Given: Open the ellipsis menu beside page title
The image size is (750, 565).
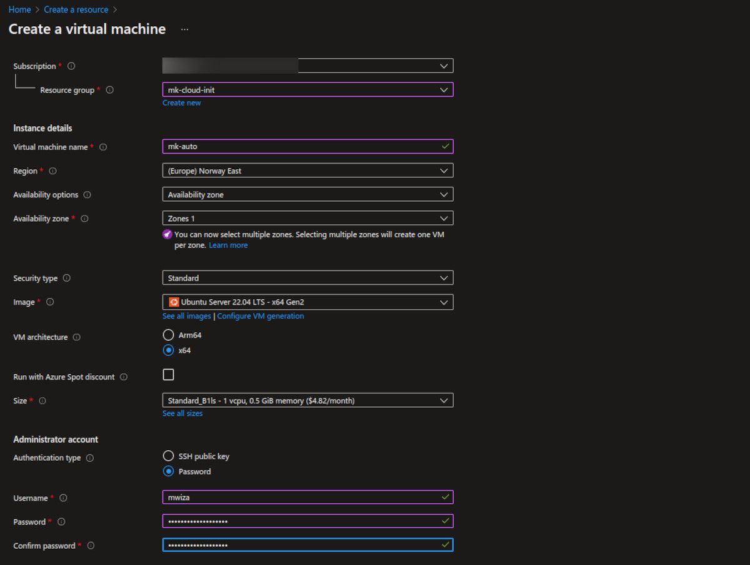Looking at the screenshot, I should [x=184, y=29].
